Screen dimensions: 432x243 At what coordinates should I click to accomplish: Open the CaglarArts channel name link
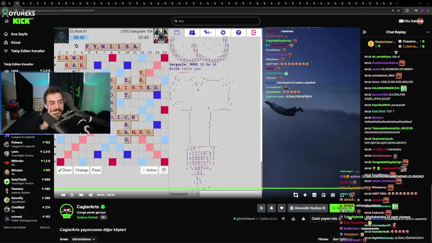(x=88, y=207)
